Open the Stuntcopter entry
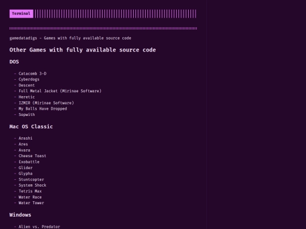Viewport: 306px width, 229px height. click(31, 180)
